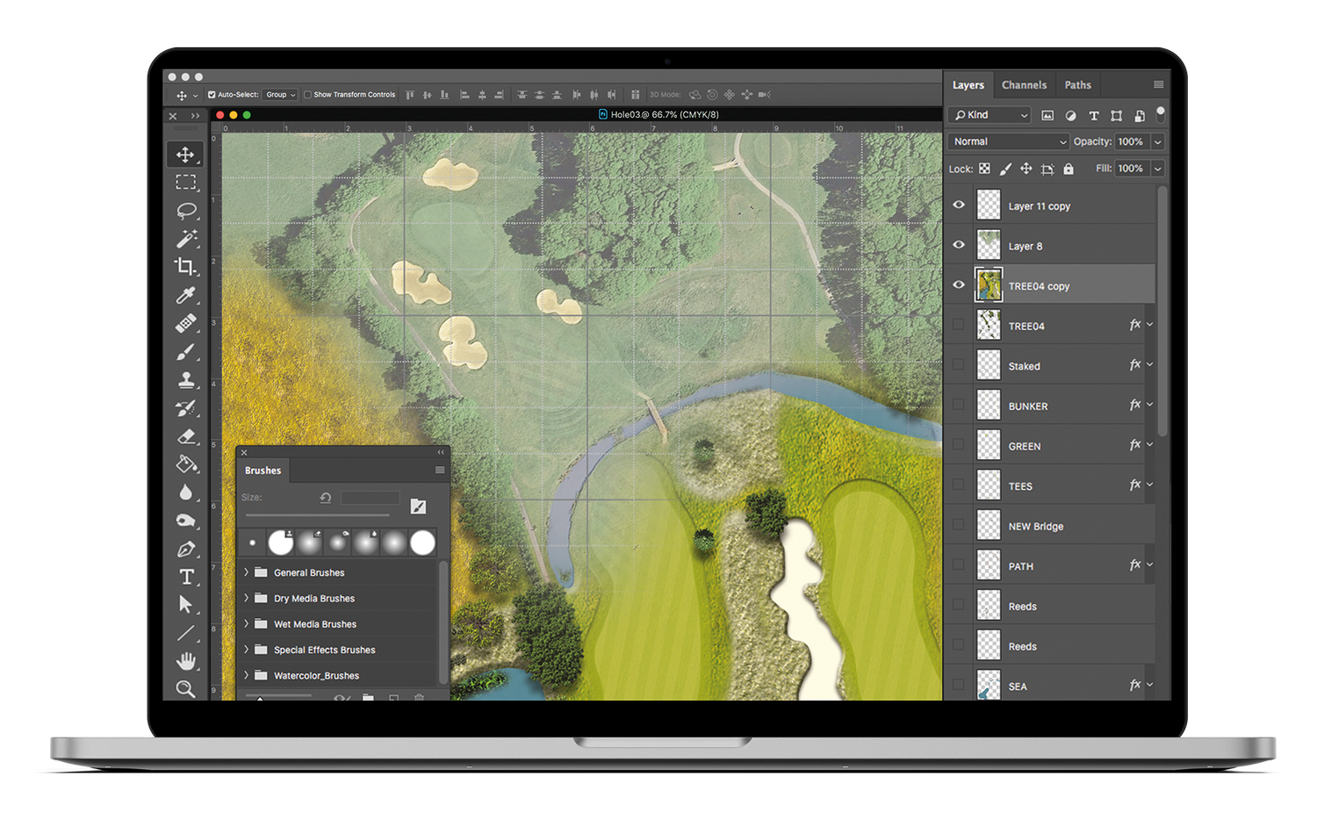1317x813 pixels.
Task: Enable lock transparent pixels for the layer
Action: 984,168
